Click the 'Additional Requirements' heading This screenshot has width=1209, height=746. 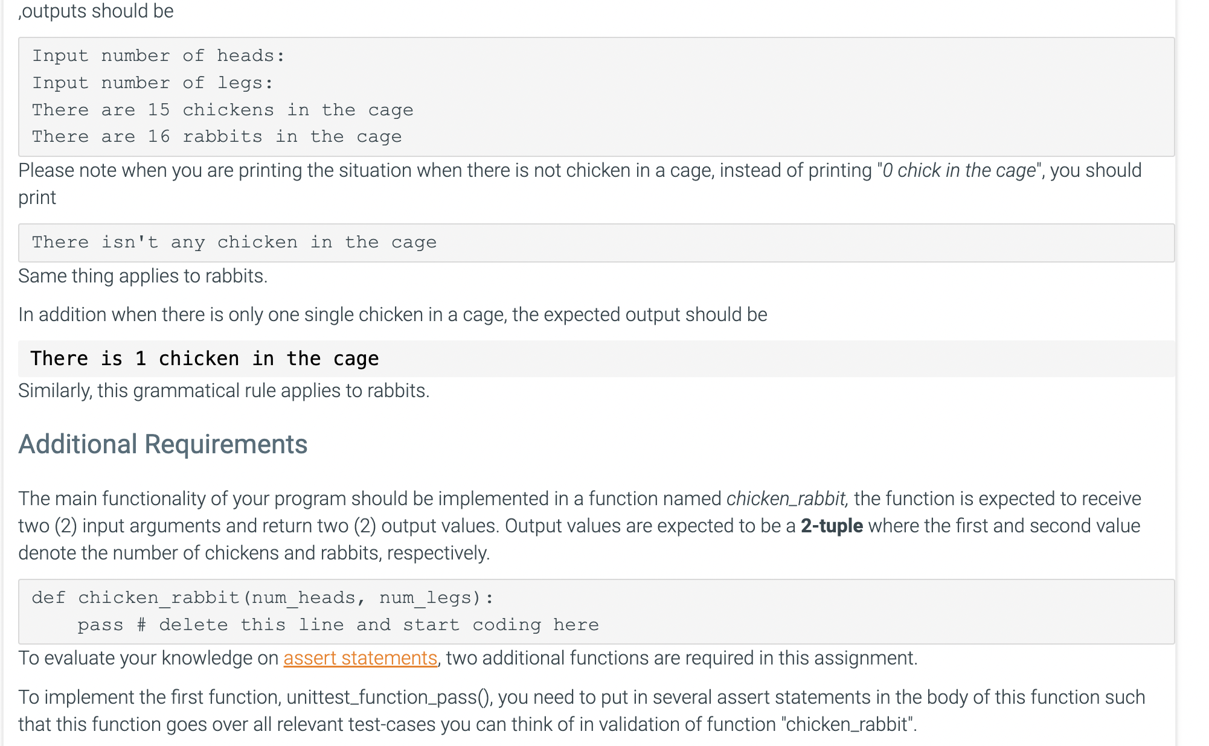(x=162, y=444)
